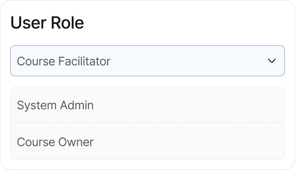The width and height of the screenshot is (295, 170).
Task: Click inside the purple-bordered select box
Action: tap(147, 60)
